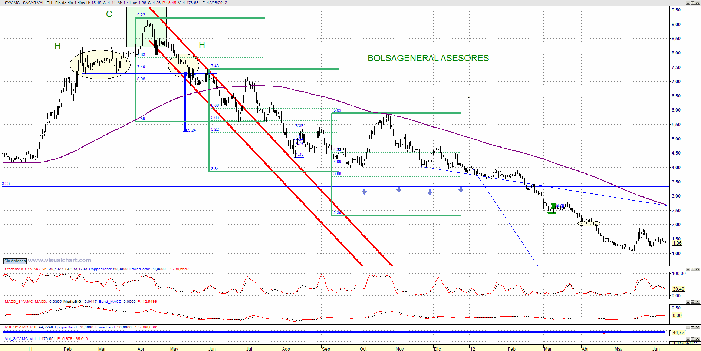Screen dimensions: 701x351
Task: Open the www.visualchart.com link
Action: point(60,260)
